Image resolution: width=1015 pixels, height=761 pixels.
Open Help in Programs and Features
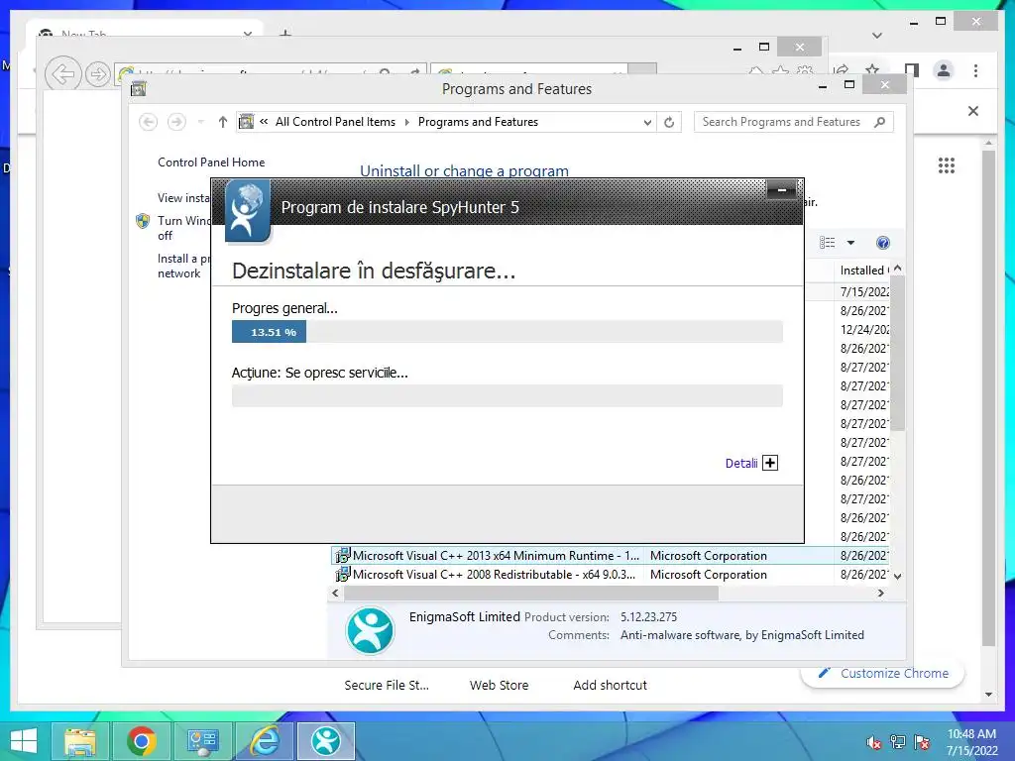(883, 243)
